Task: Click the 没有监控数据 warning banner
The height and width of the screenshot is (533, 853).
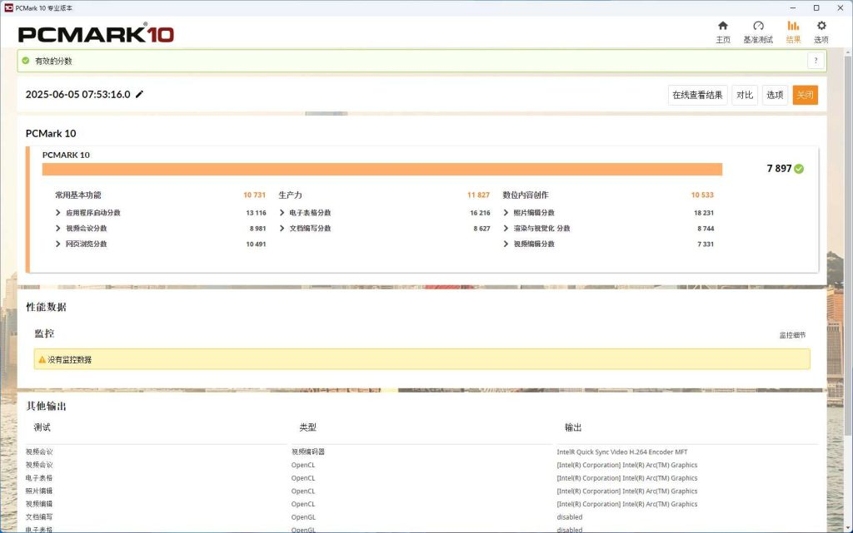Action: (x=422, y=359)
